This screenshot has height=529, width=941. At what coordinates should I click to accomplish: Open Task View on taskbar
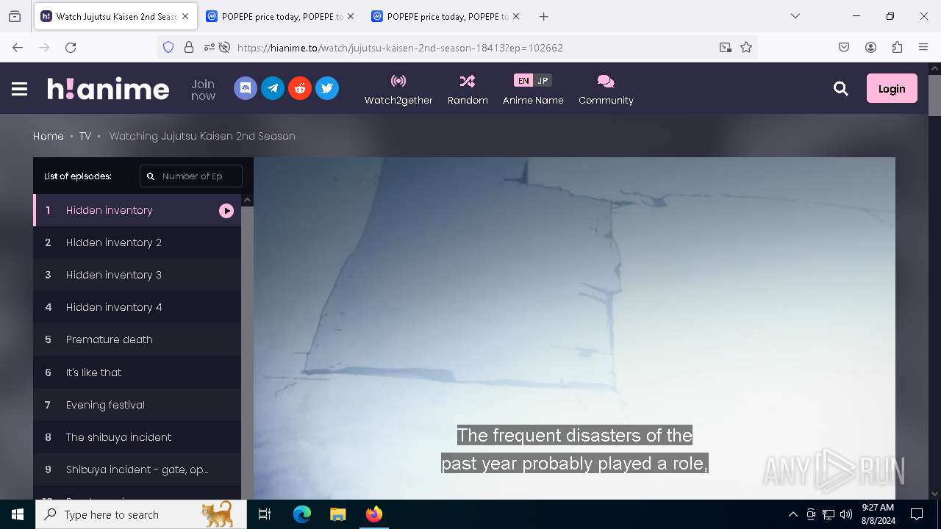265,514
